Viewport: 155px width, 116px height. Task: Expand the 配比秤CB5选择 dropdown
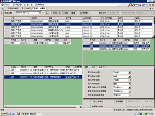pos(129,84)
